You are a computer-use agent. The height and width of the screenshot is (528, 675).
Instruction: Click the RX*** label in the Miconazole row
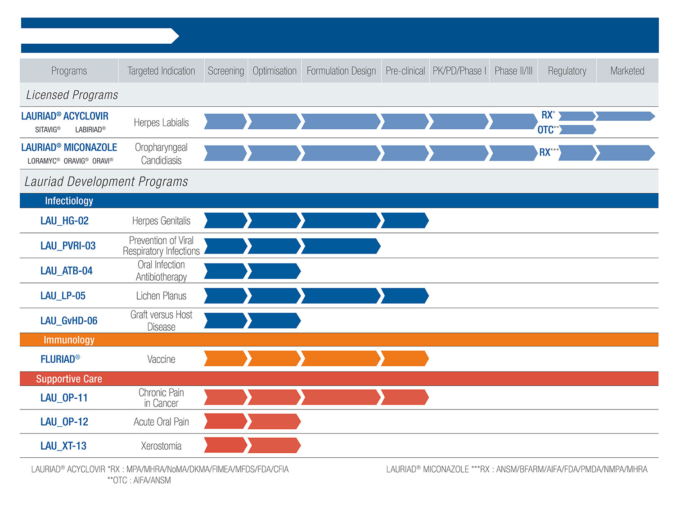[549, 152]
